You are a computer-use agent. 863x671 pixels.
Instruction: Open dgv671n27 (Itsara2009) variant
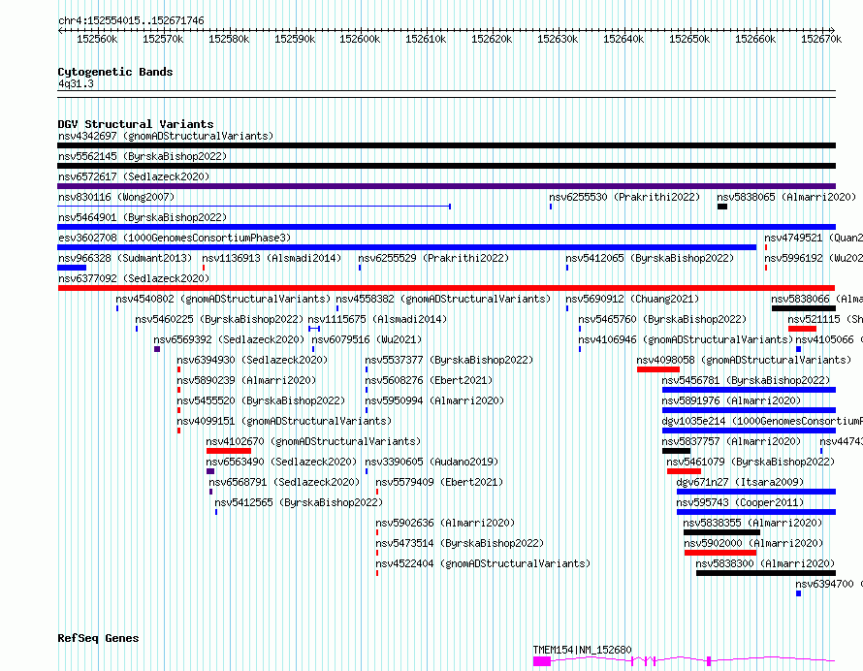pyautogui.click(x=740, y=482)
